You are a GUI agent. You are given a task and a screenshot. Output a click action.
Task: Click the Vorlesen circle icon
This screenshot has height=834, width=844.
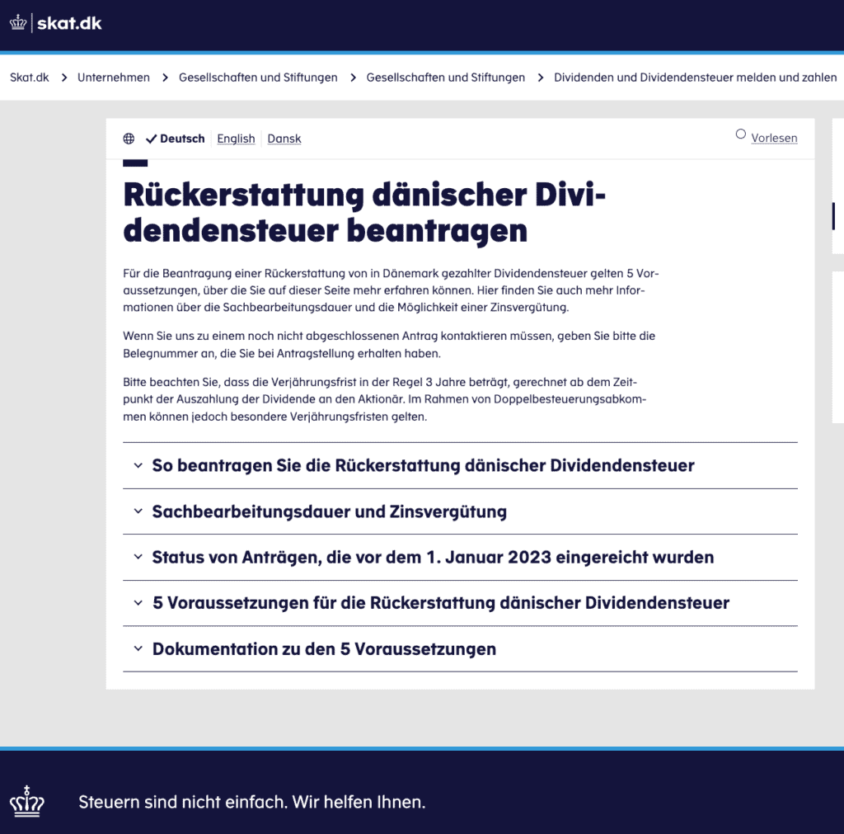(x=740, y=134)
